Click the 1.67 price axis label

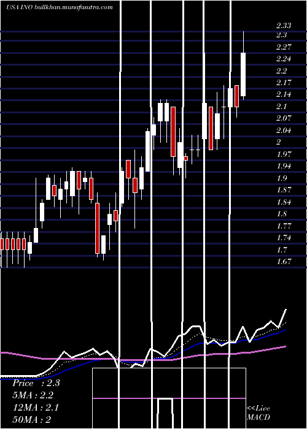(x=284, y=261)
